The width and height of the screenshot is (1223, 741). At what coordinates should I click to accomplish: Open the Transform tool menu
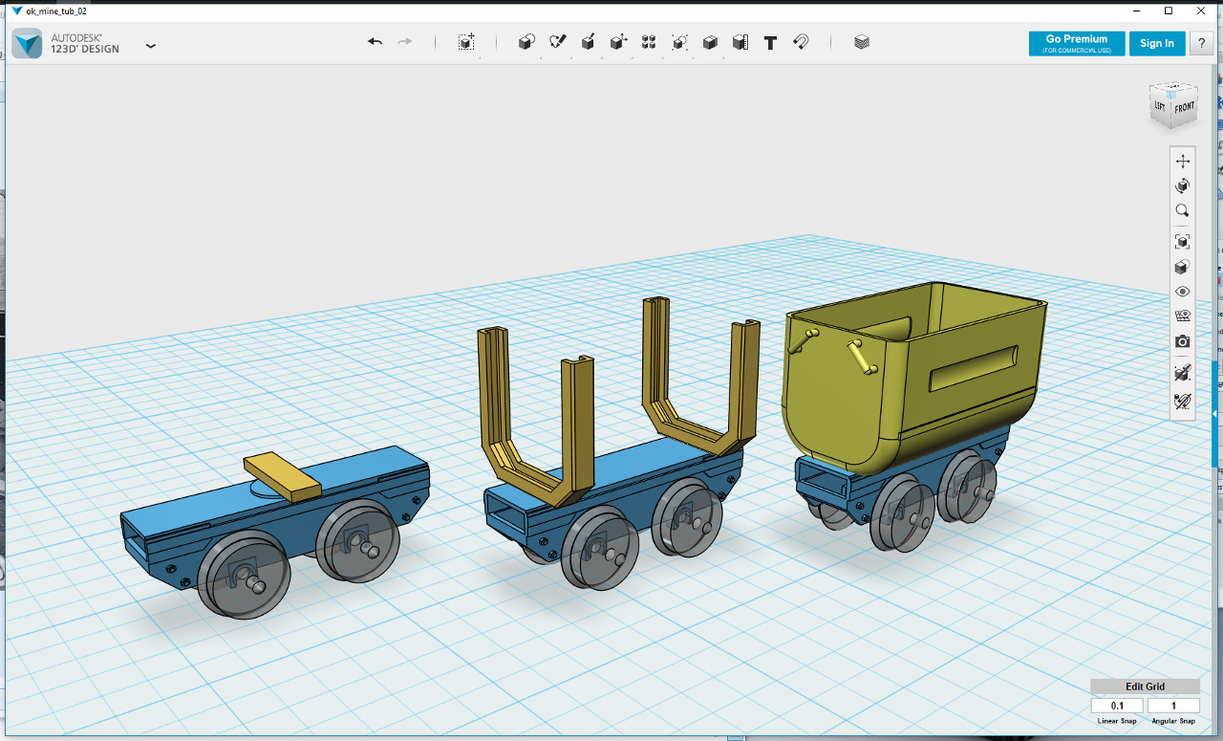(466, 42)
